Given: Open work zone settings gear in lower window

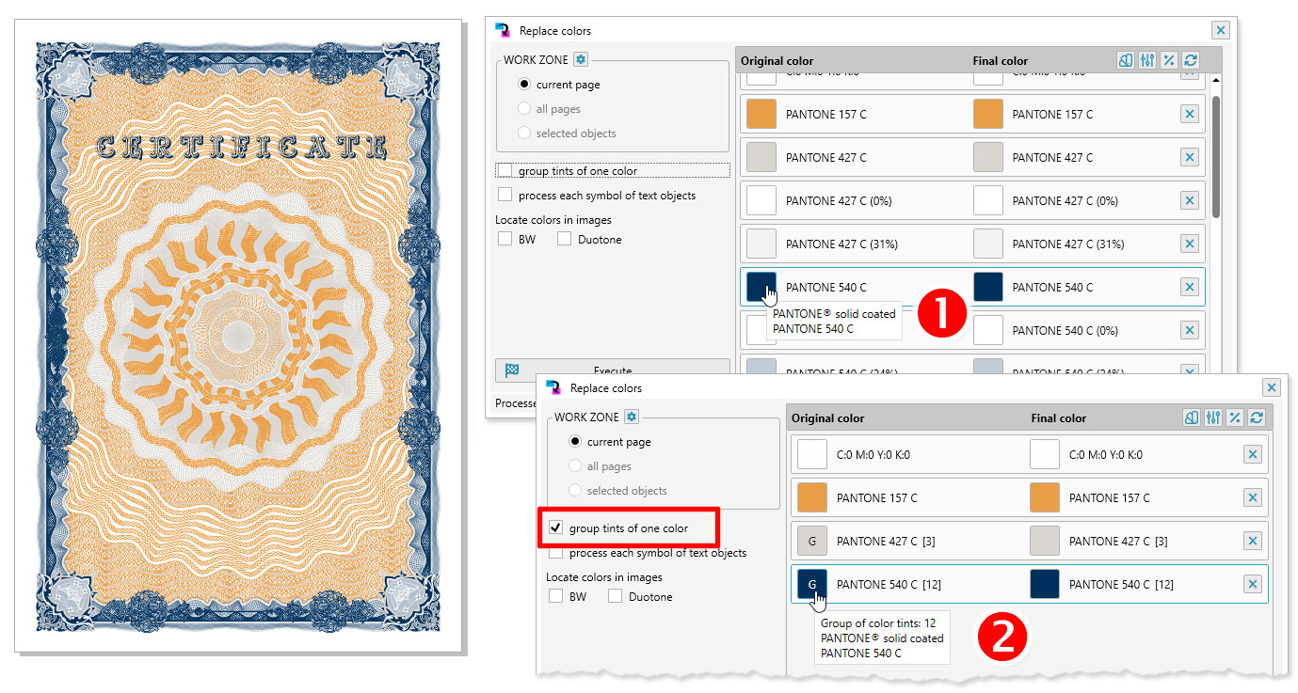Looking at the screenshot, I should pyautogui.click(x=632, y=417).
